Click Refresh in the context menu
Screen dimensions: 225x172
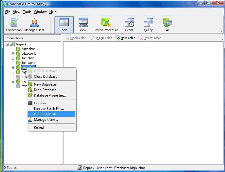point(51,127)
